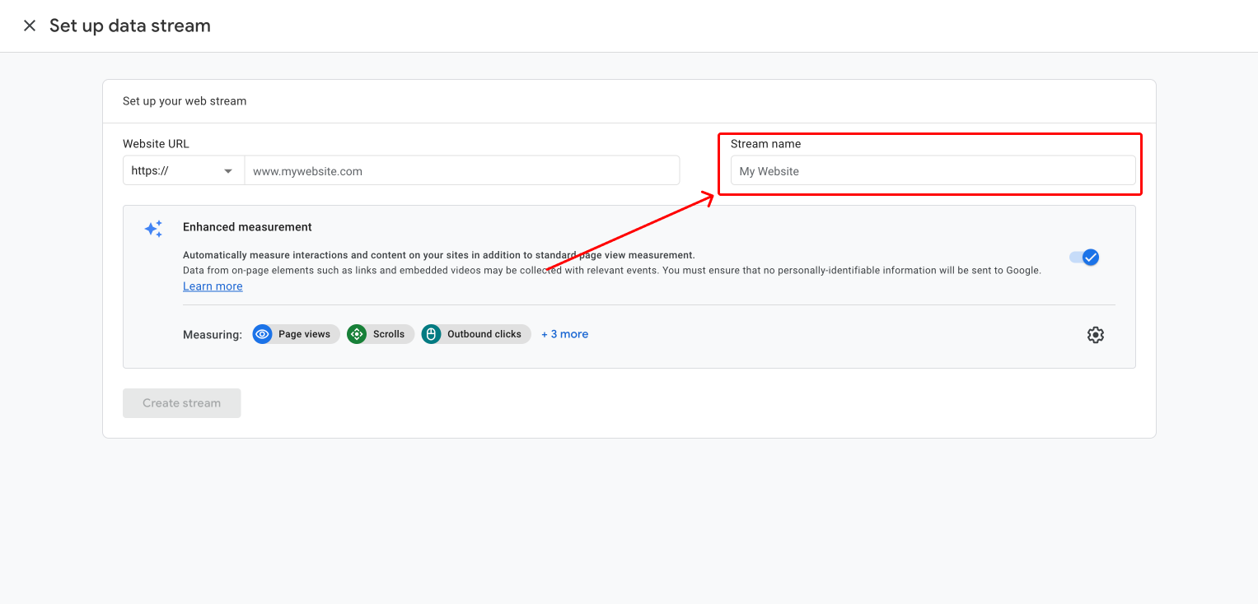Click the Create stream button
Screen dimensions: 1258x604
coord(182,403)
